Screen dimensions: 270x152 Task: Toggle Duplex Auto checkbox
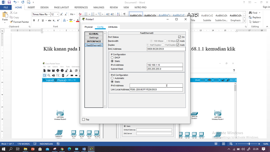(x=178, y=45)
